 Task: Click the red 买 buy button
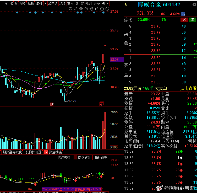click(x=184, y=20)
